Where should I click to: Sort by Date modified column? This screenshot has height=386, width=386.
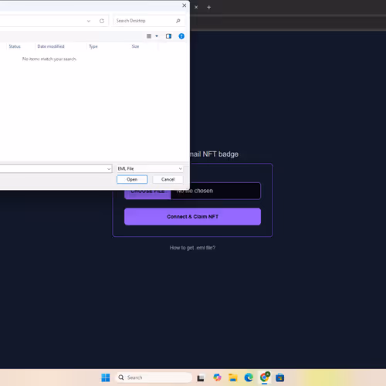tap(51, 46)
